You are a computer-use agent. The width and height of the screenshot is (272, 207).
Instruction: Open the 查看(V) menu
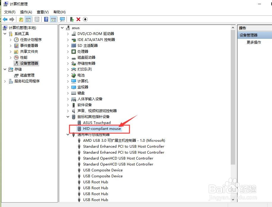tap(43, 12)
